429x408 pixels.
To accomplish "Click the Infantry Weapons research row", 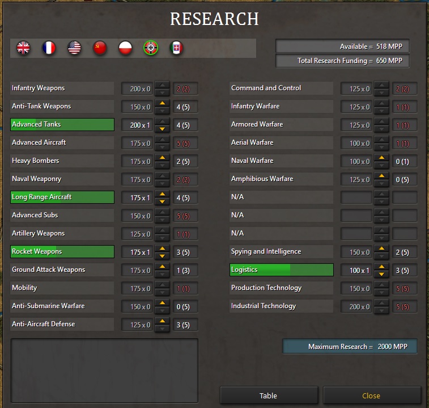I will click(x=62, y=88).
